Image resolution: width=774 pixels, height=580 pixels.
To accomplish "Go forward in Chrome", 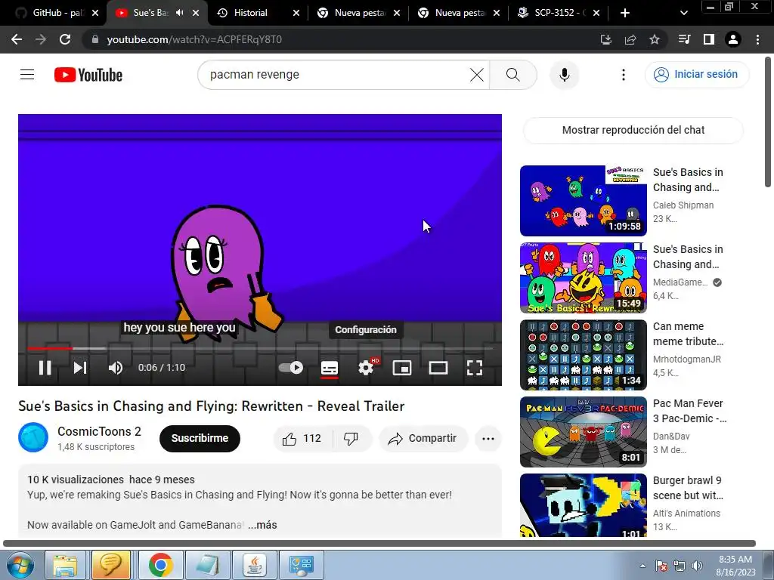I will tap(41, 39).
